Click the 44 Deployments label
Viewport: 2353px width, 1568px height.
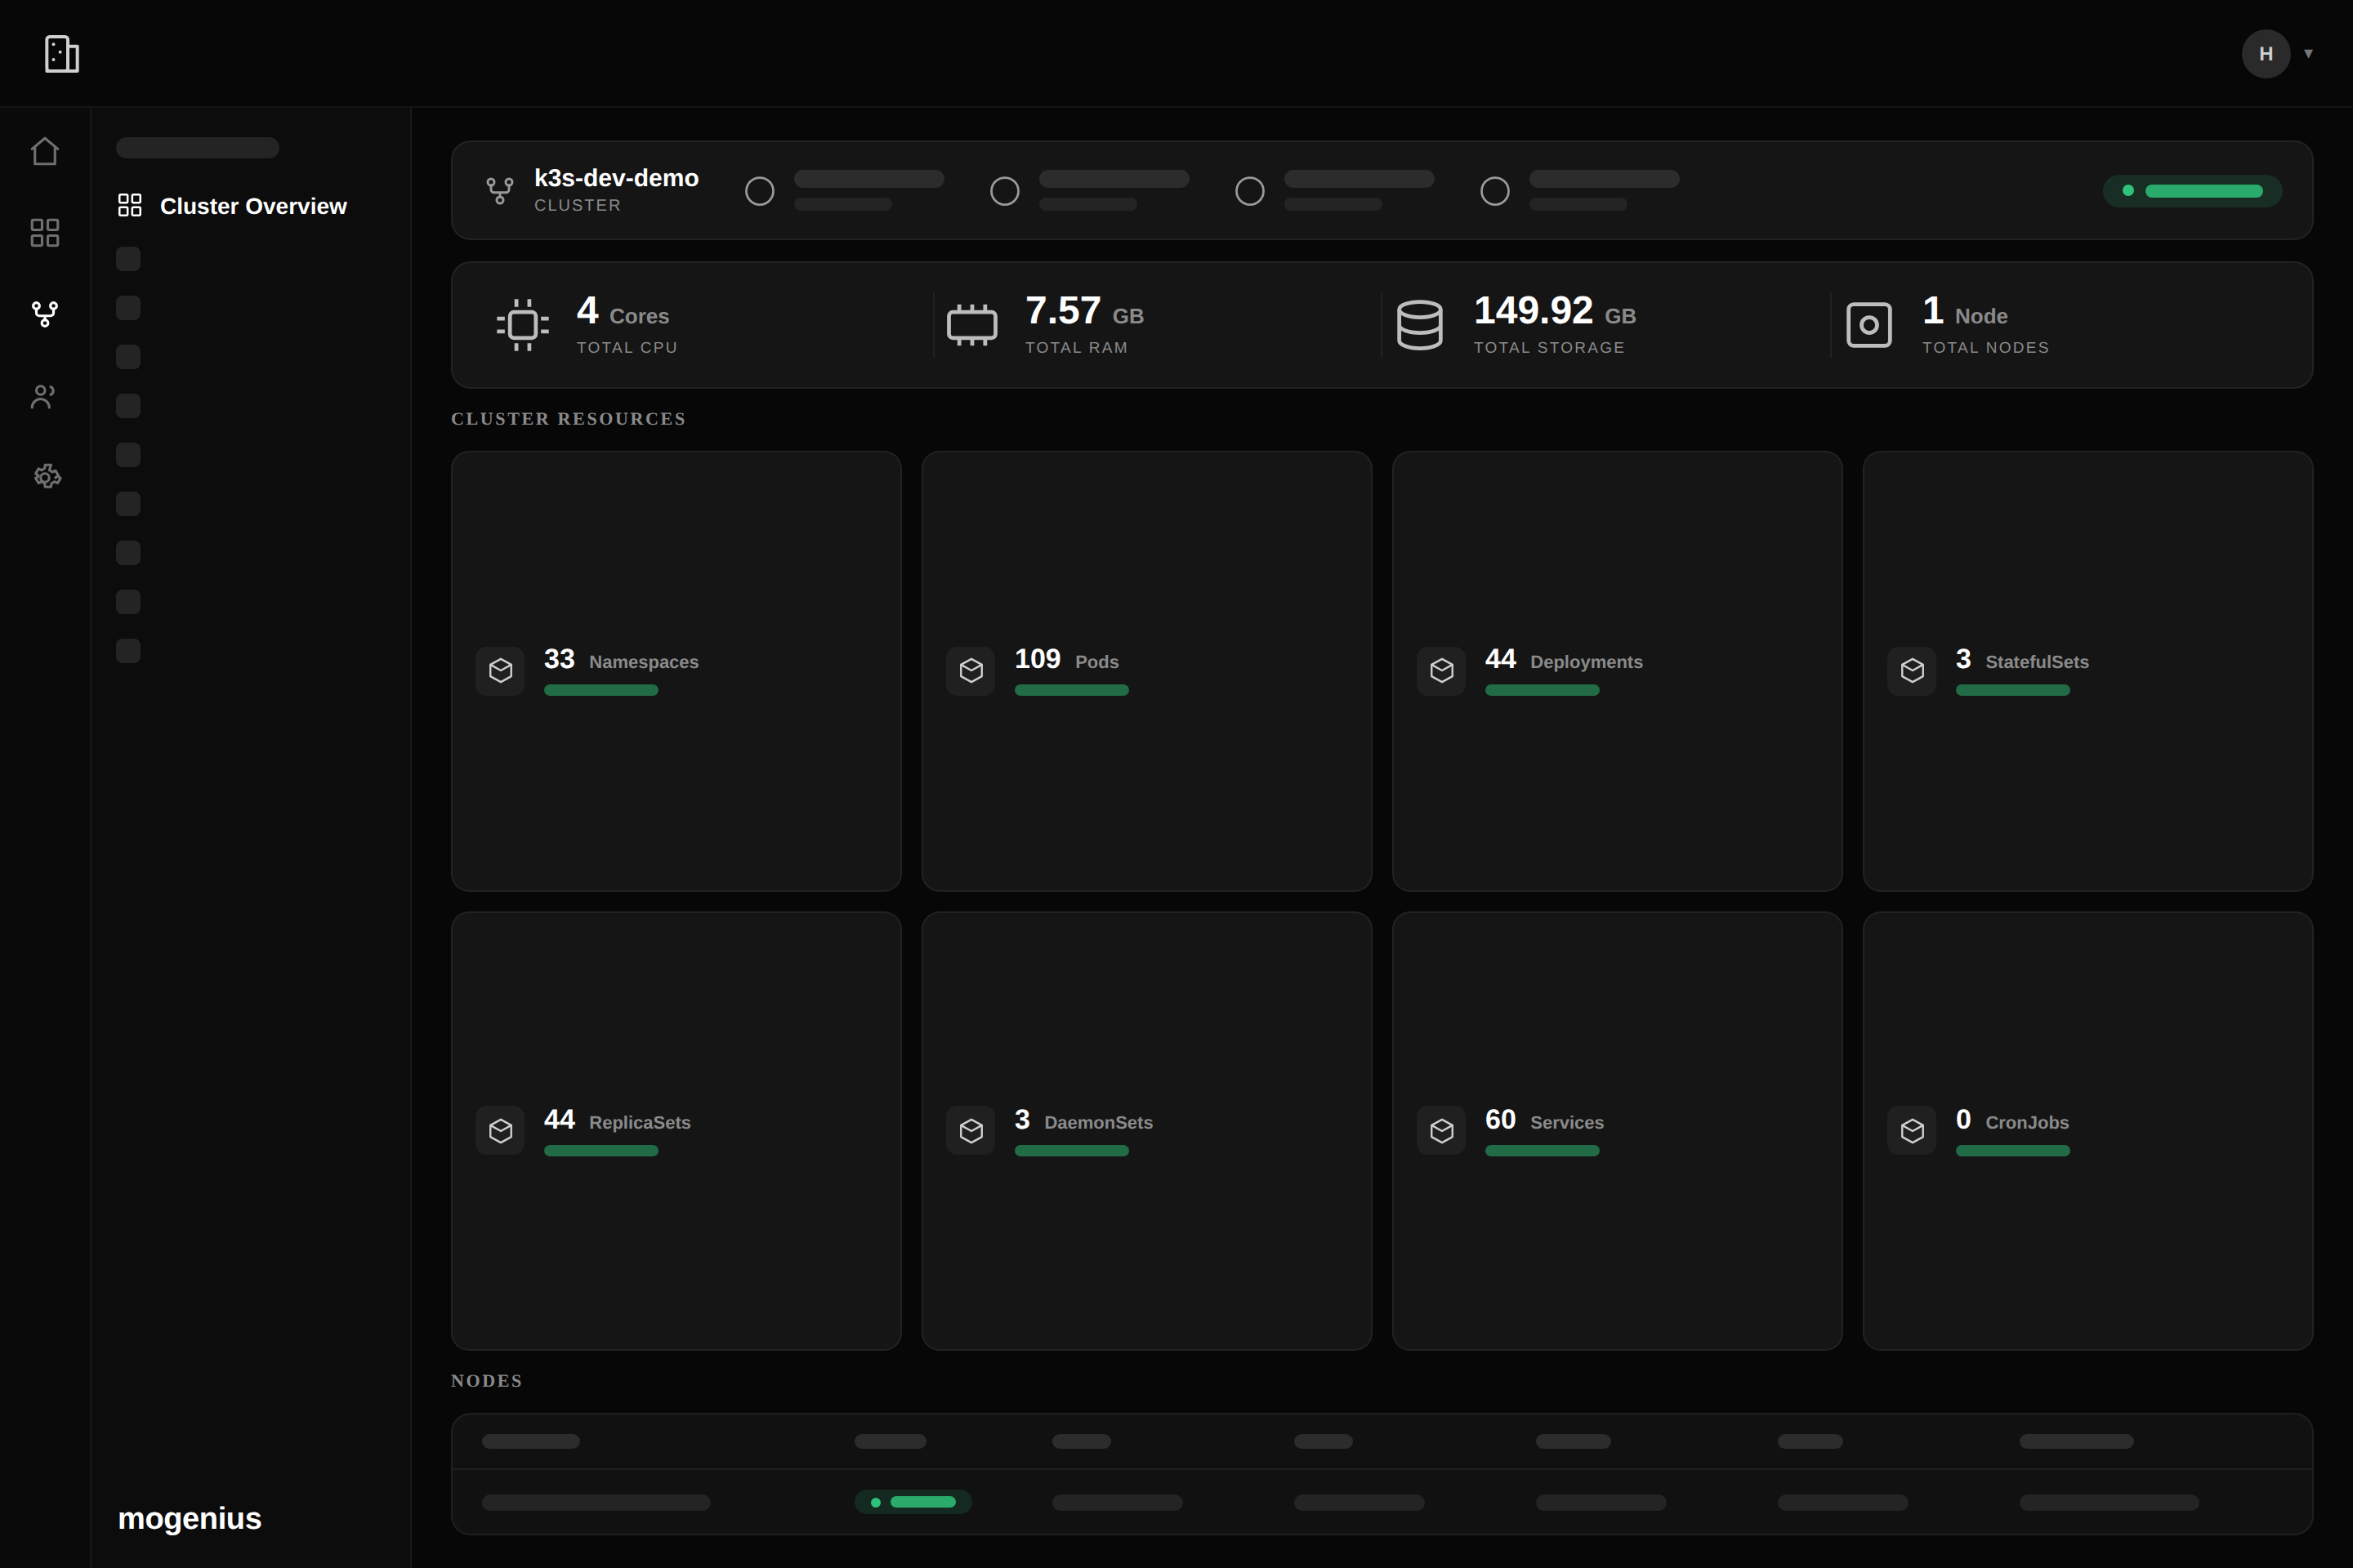(x=1564, y=660)
